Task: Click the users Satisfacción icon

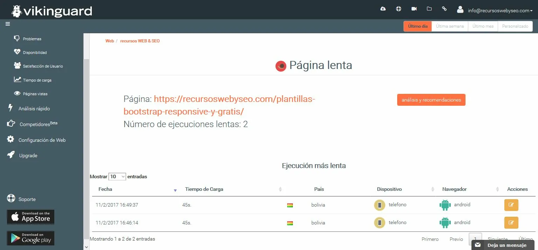Action: click(17, 65)
